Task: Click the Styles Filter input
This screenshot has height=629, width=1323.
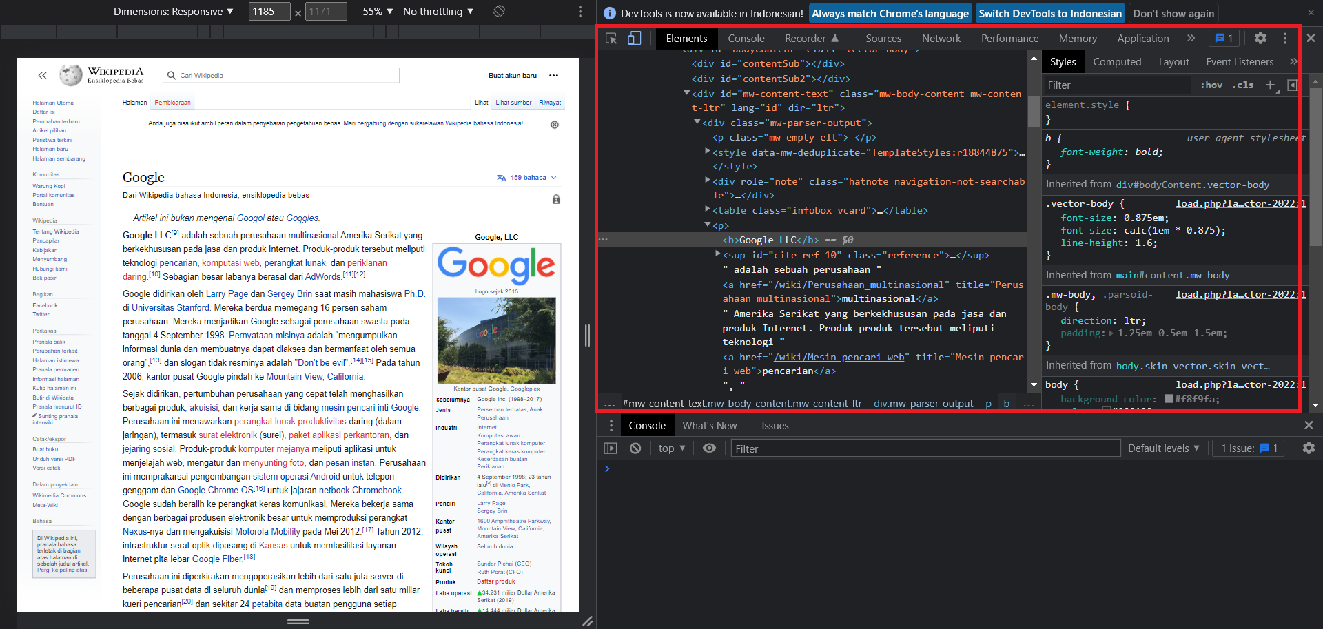Action: [x=1118, y=85]
